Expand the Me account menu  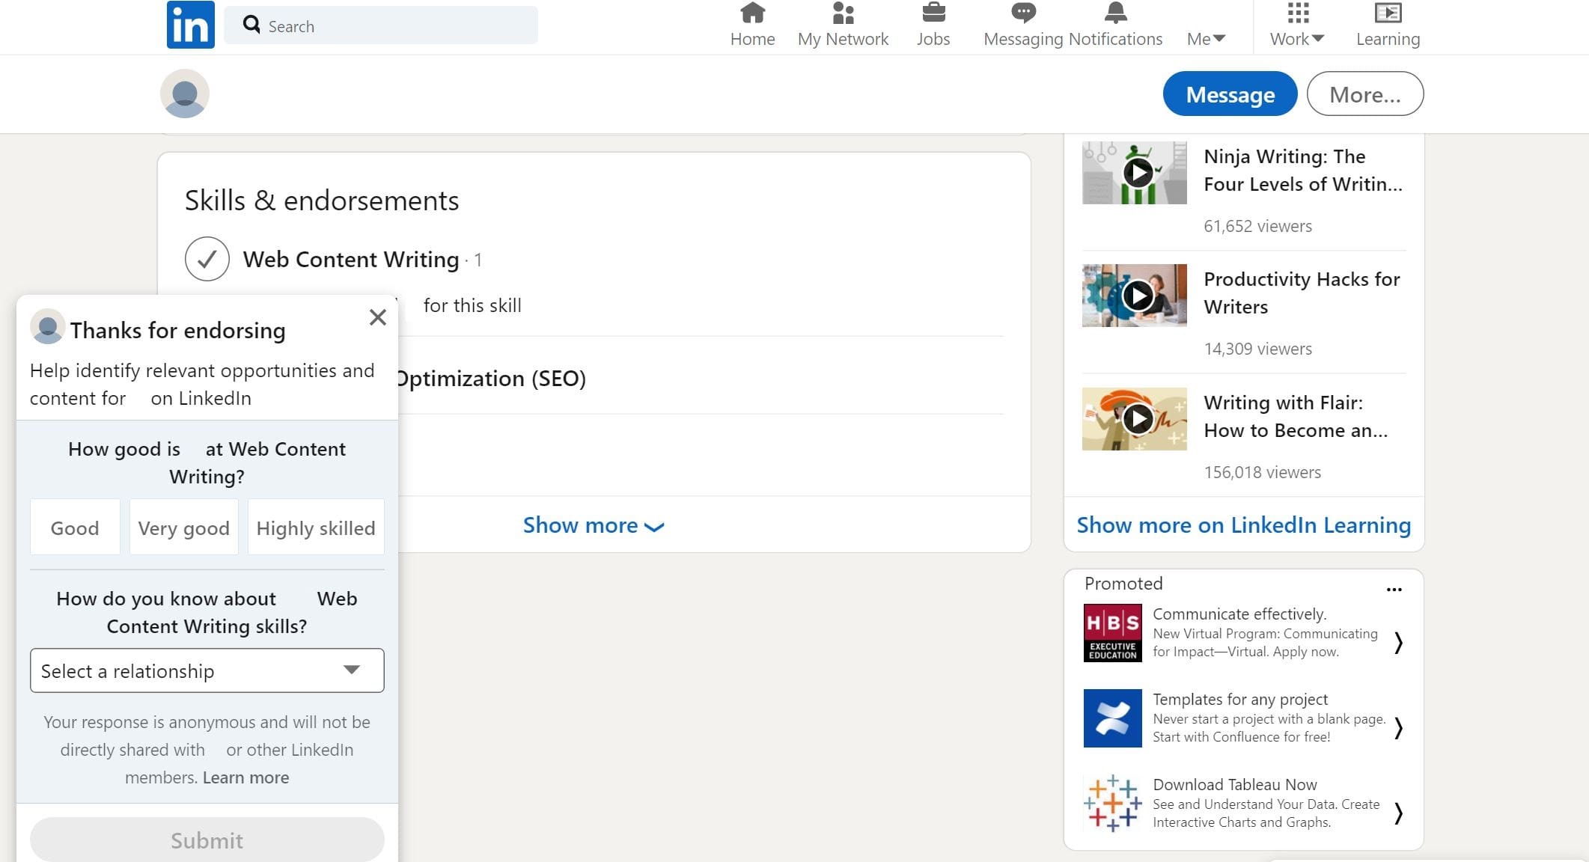[1206, 38]
